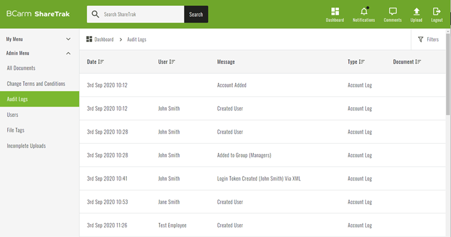451x237 pixels.
Task: Click the Message column header
Action: (225, 62)
